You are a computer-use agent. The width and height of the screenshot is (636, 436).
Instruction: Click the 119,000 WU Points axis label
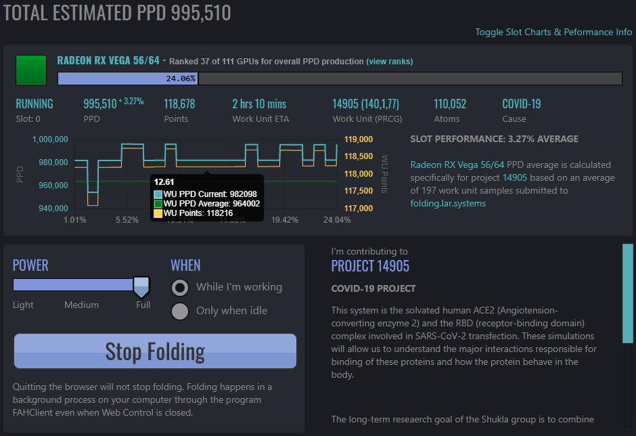[358, 139]
